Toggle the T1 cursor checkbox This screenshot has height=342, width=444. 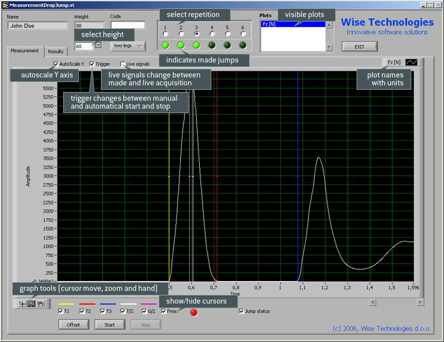60,311
